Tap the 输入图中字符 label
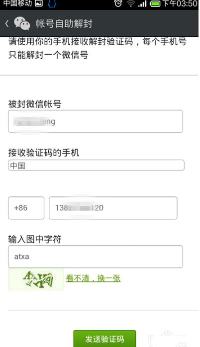 click(35, 239)
